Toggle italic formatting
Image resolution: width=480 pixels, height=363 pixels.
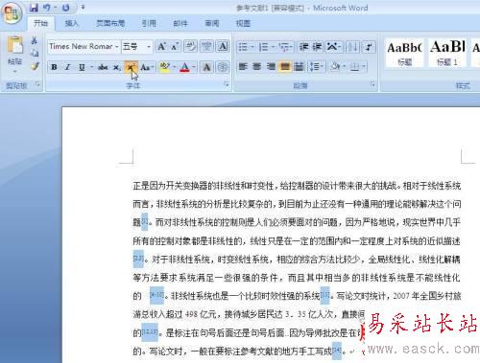pos(67,67)
